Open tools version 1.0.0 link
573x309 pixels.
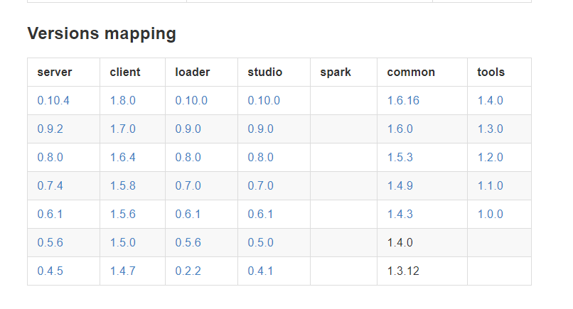coord(491,214)
